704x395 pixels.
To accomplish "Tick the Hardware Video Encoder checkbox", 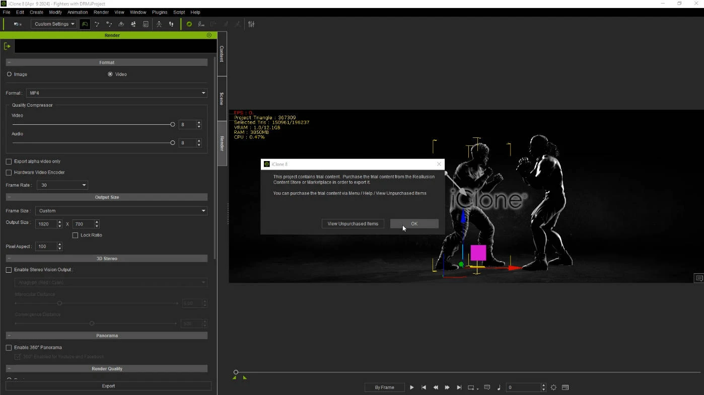I will (9, 173).
